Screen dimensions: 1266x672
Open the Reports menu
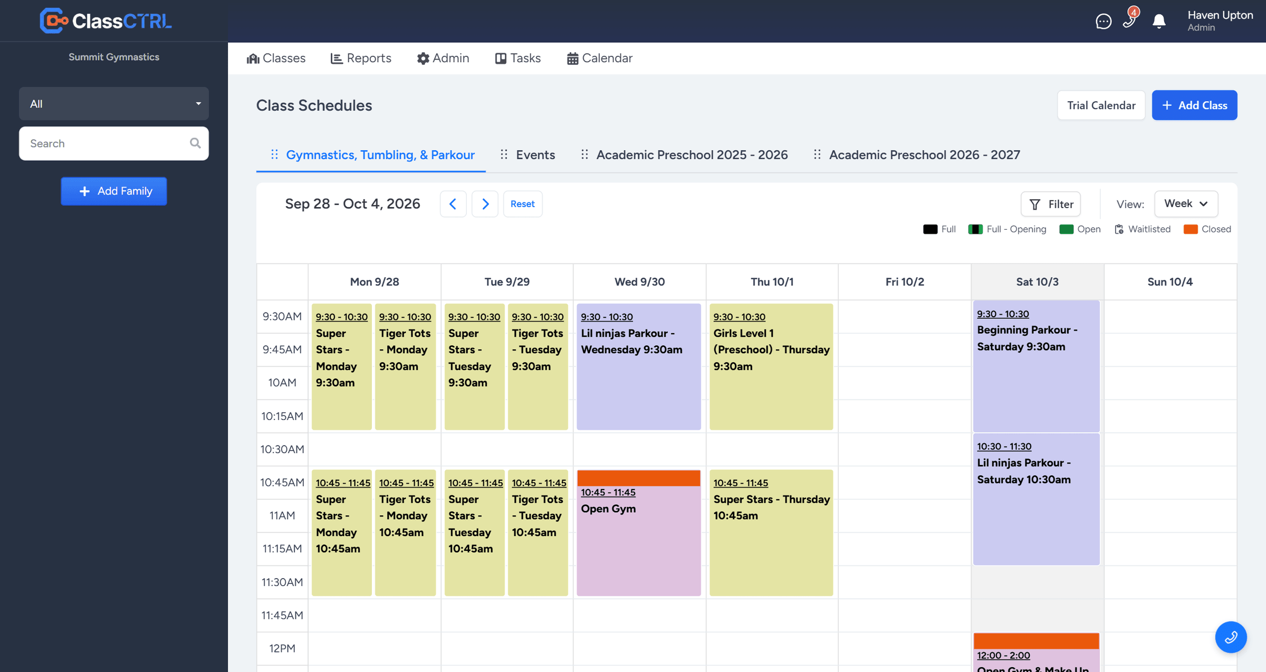click(361, 58)
